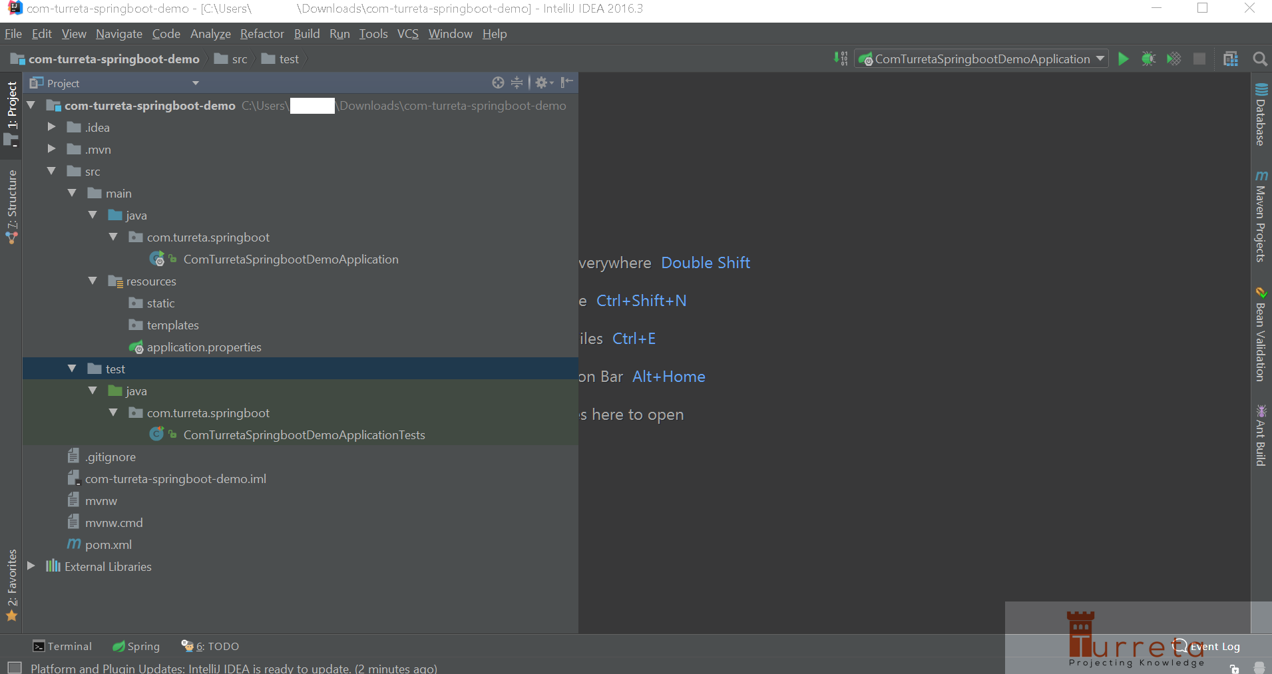Open the Build menu

(x=307, y=33)
